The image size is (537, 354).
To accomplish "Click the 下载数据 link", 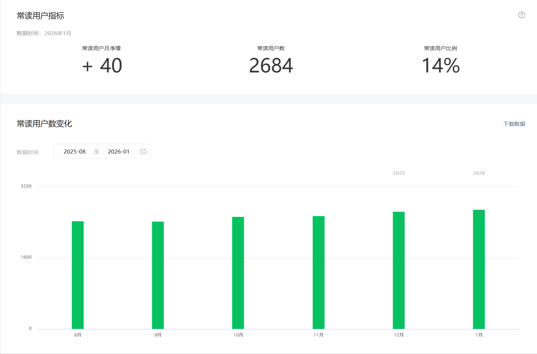I will pyautogui.click(x=514, y=124).
